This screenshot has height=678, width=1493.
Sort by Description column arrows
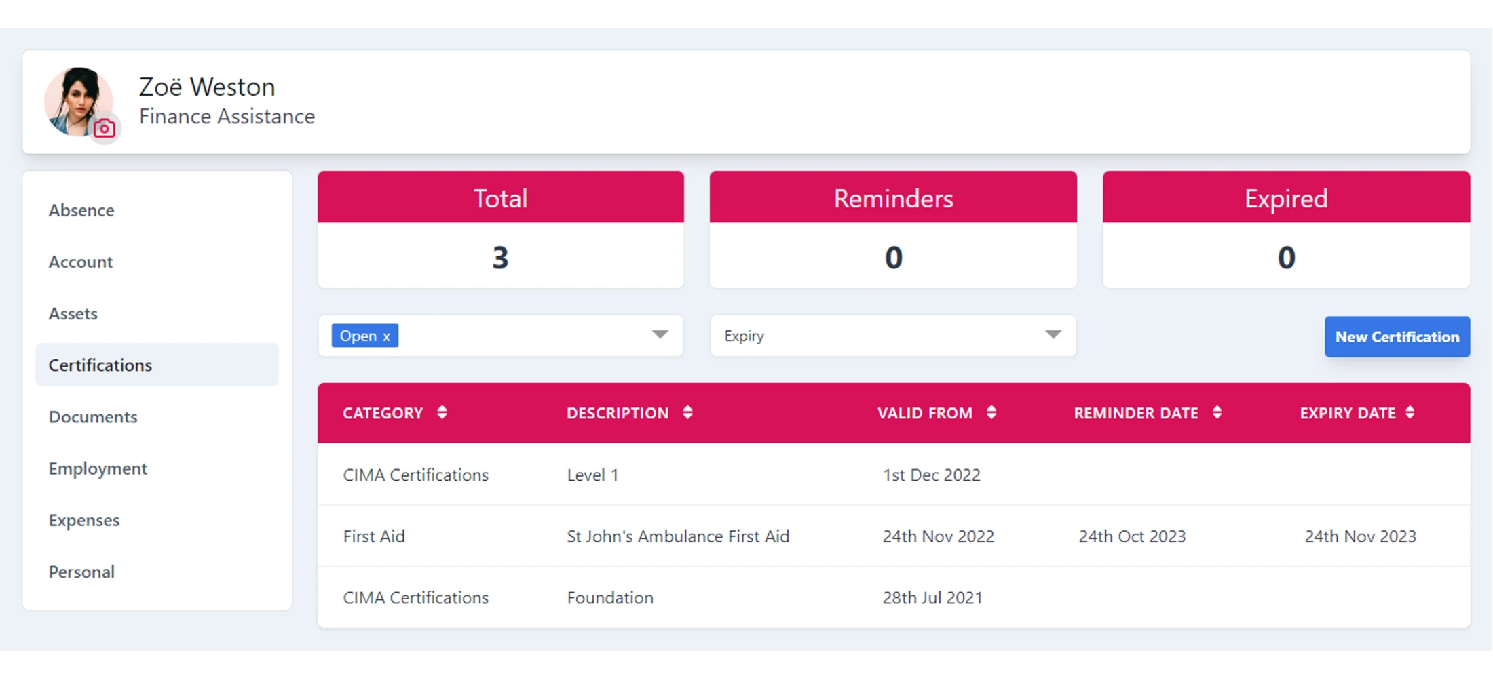coord(687,413)
